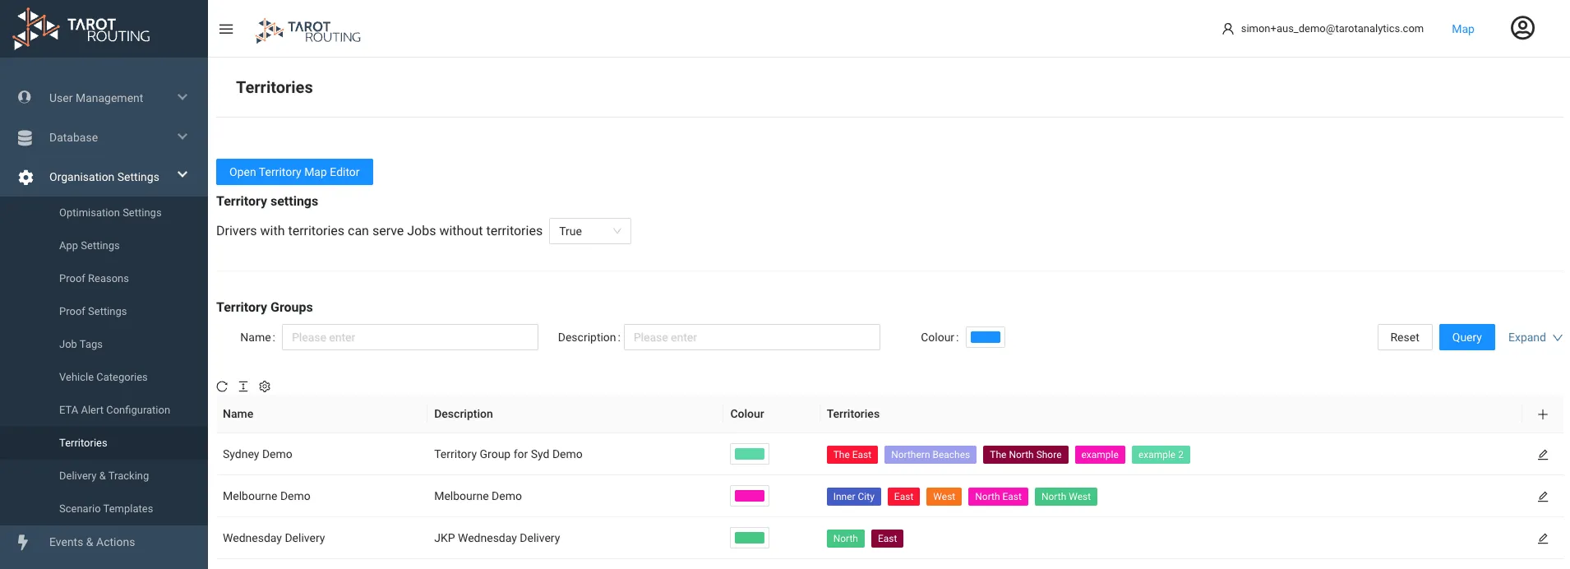Click Sydney Demo colour swatch

pos(750,454)
